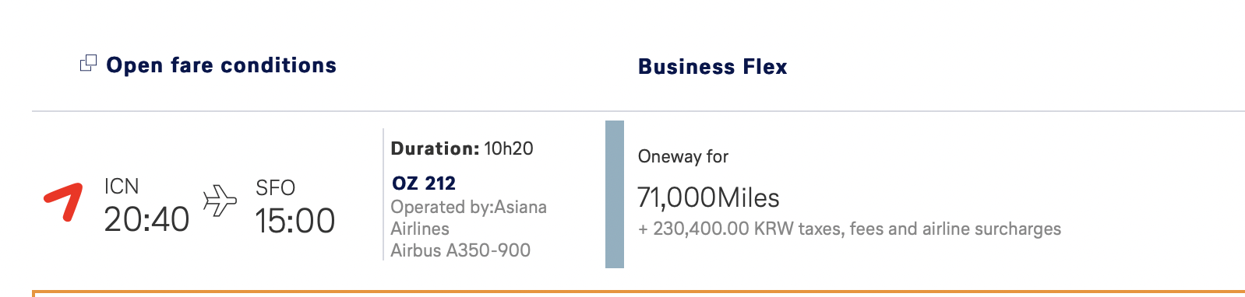This screenshot has height=297, width=1245.
Task: Select the Business Flex fare heading
Action: click(712, 67)
